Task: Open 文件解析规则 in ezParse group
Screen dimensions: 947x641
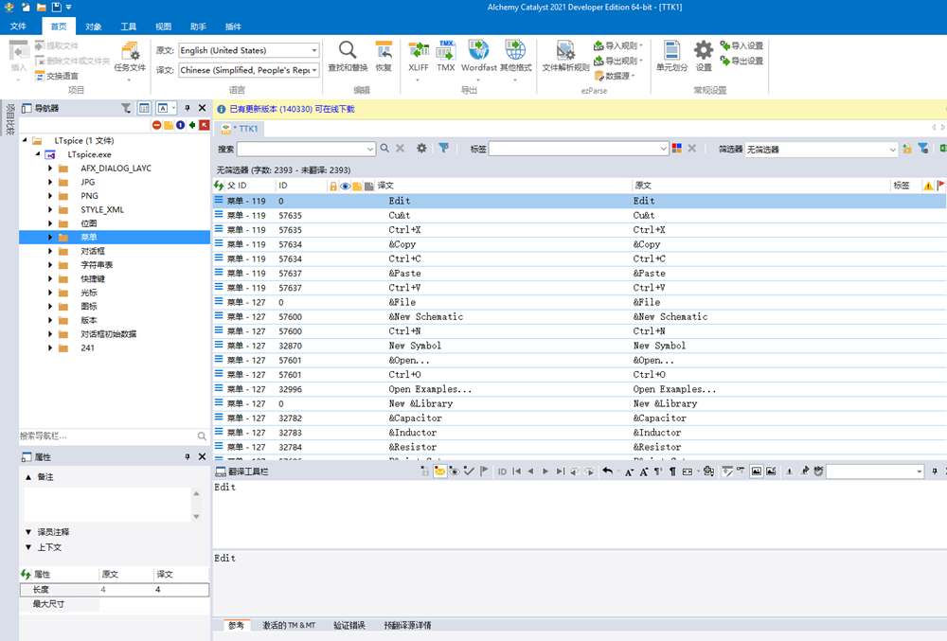Action: click(565, 56)
